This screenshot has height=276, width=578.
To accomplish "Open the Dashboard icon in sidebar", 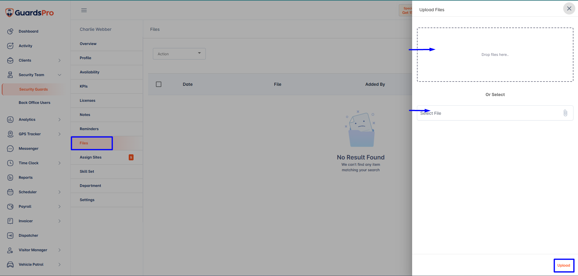I will (10, 31).
